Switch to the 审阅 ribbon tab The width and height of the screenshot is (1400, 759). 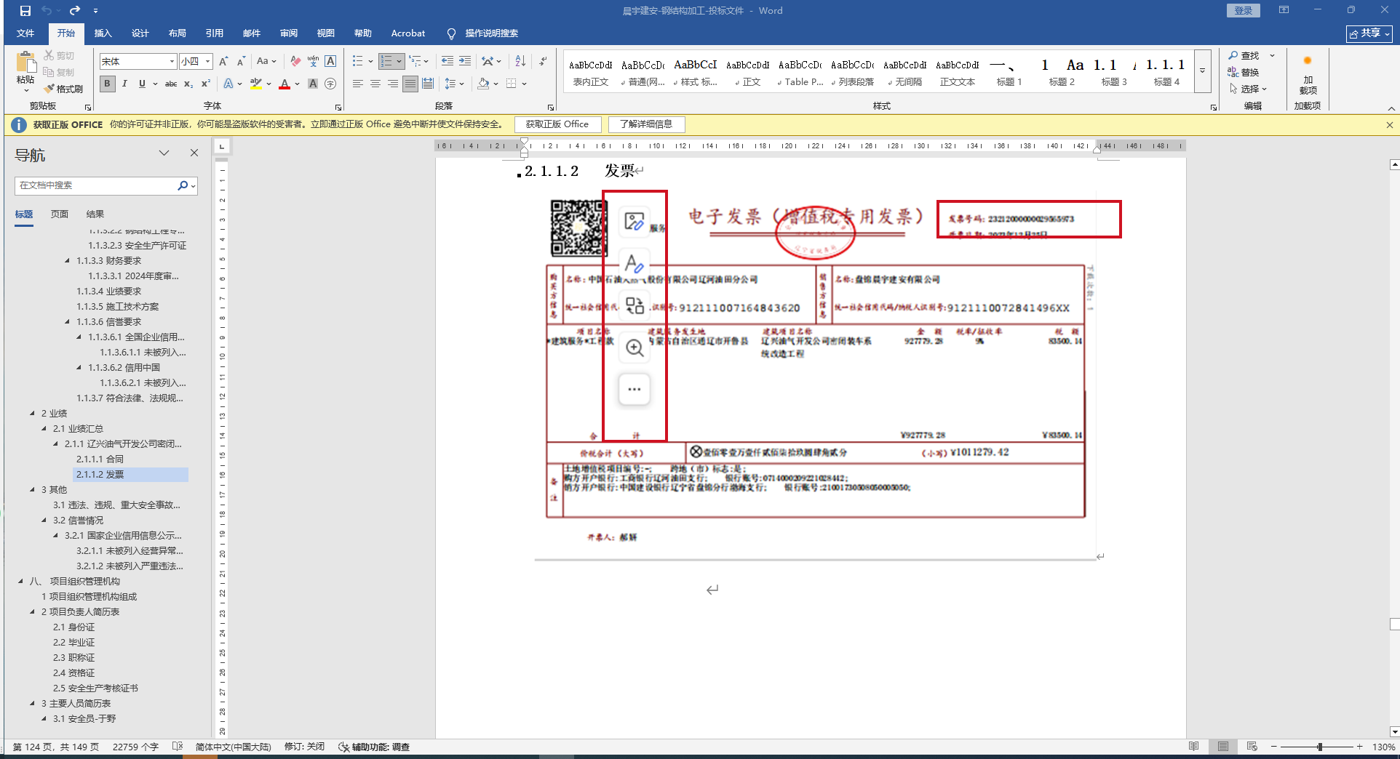289,33
